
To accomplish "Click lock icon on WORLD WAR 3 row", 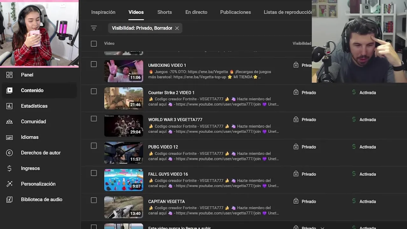I will pos(296,119).
